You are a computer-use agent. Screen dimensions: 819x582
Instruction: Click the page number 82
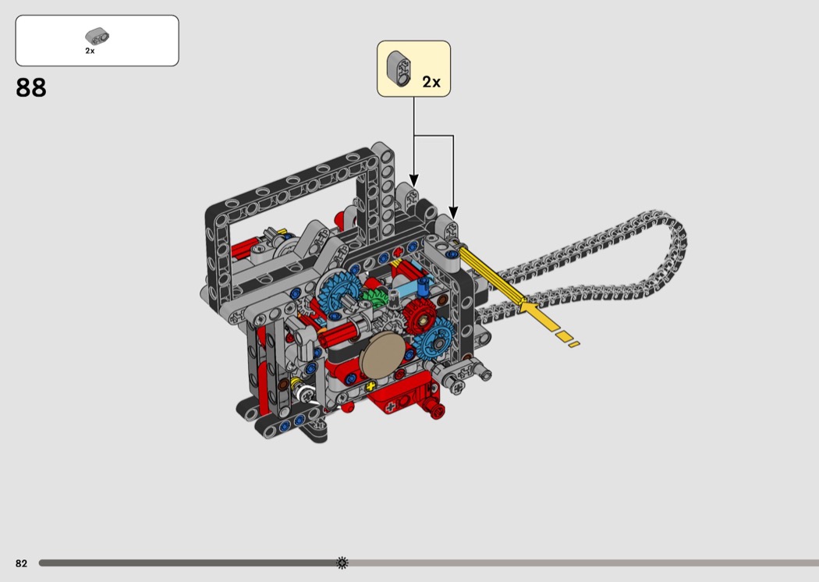click(21, 563)
